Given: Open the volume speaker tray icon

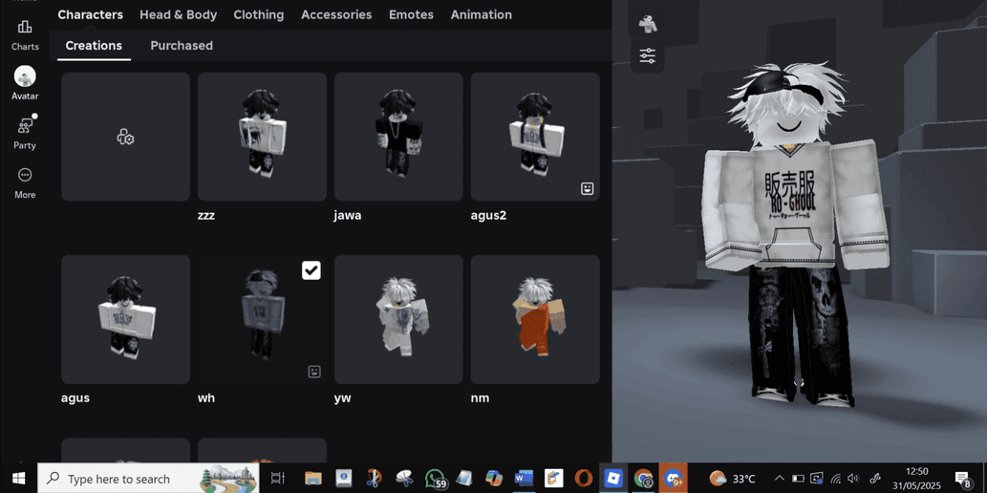Looking at the screenshot, I should pyautogui.click(x=853, y=479).
